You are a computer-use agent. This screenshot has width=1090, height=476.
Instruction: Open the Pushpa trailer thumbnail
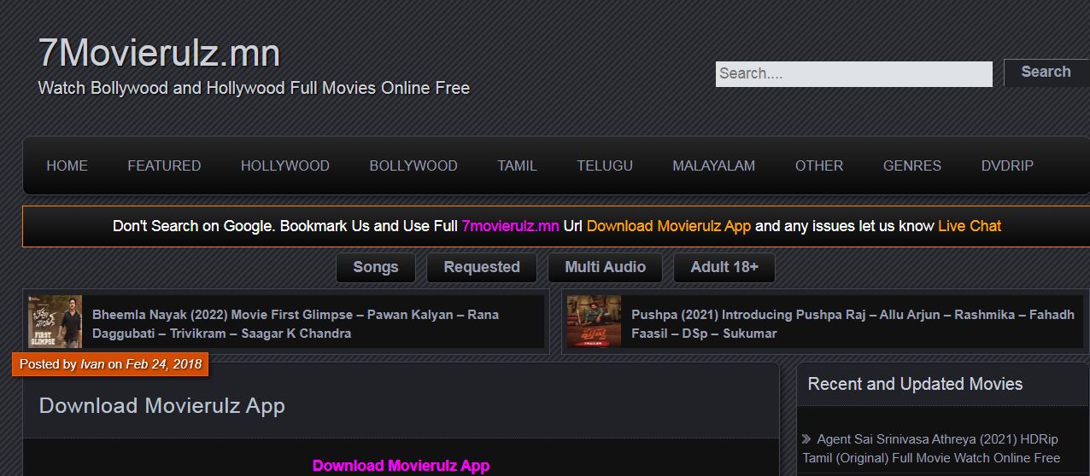[x=594, y=322]
